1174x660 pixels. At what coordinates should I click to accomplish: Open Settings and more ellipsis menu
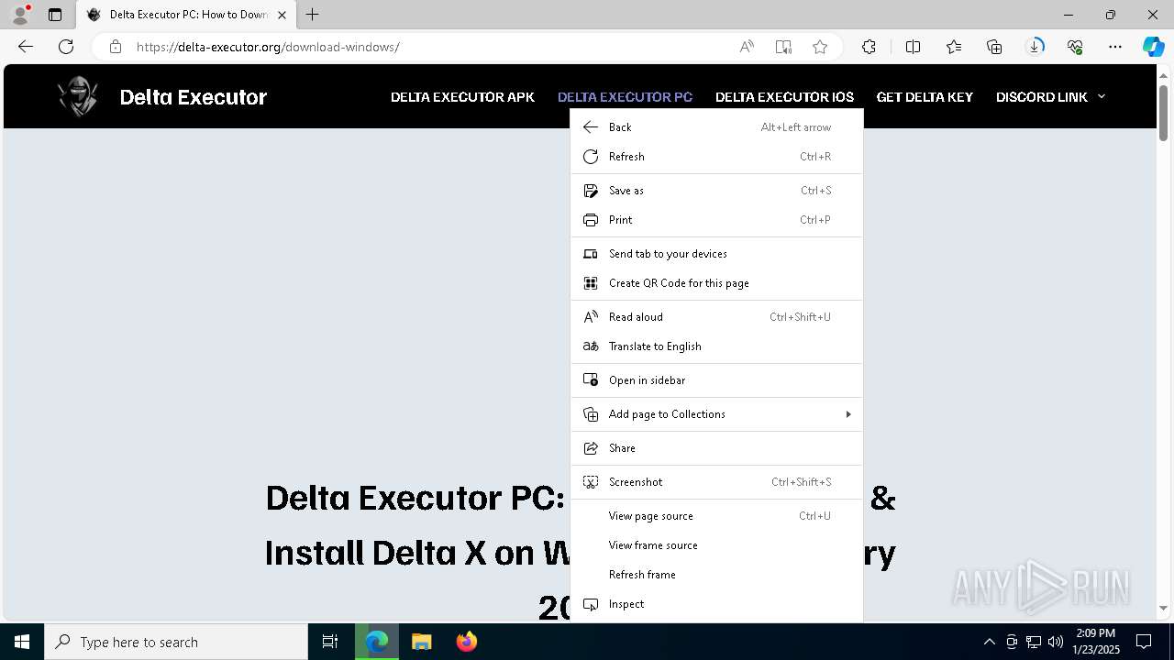[1115, 47]
